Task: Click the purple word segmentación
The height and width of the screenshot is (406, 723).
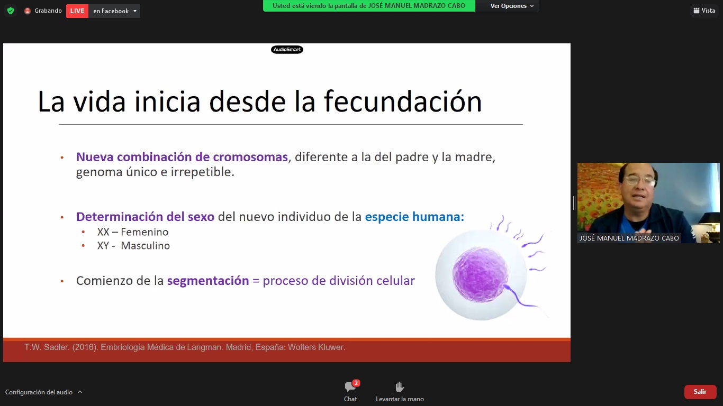Action: tap(208, 281)
